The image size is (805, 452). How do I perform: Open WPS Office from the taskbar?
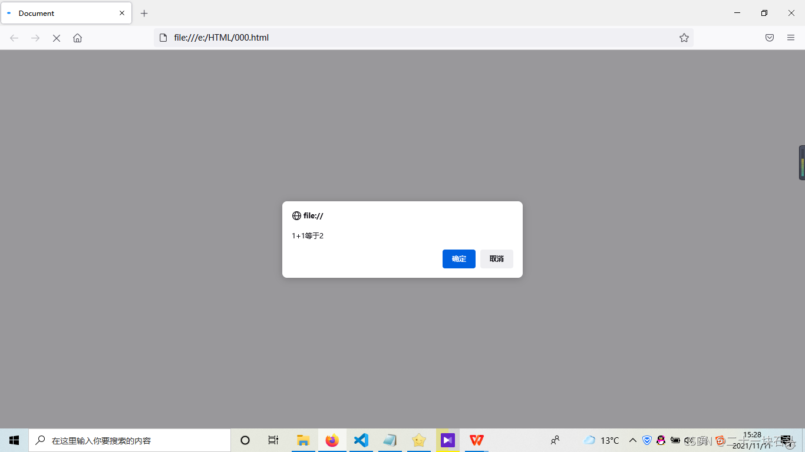[477, 440]
